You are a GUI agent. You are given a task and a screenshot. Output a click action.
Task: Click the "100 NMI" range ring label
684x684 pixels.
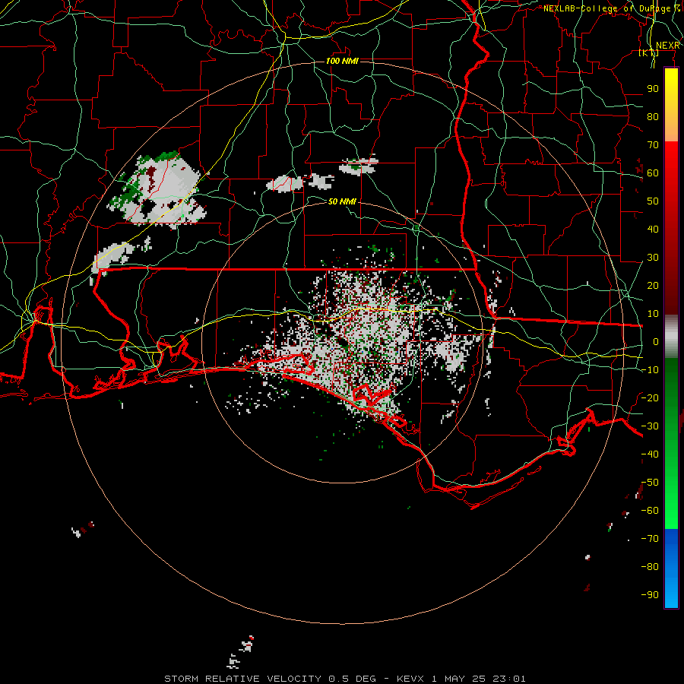(x=342, y=61)
